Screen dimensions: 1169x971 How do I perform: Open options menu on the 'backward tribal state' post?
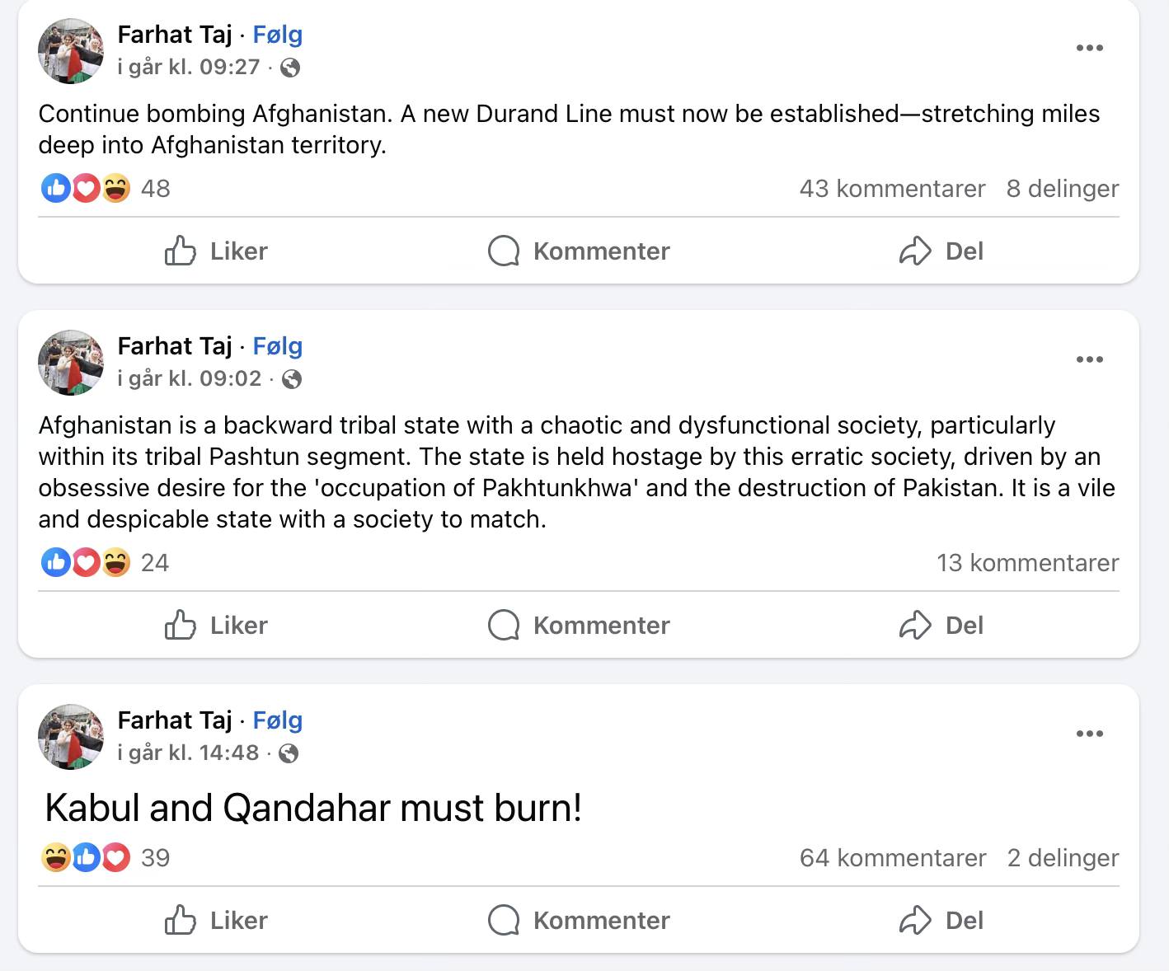tap(1089, 359)
